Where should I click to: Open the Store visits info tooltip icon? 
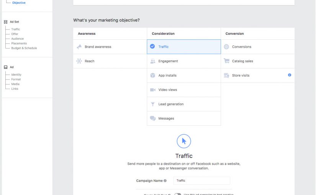point(290,75)
